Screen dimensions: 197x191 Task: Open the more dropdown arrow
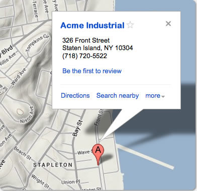163,96
